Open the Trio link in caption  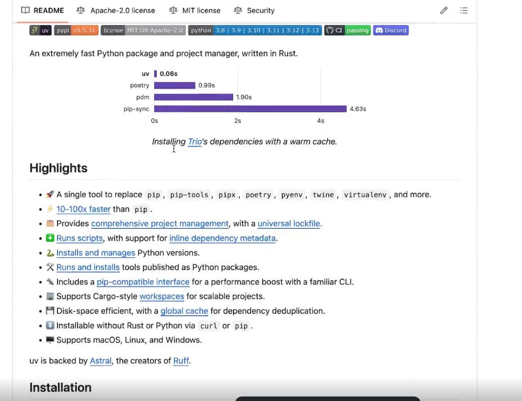[195, 142]
